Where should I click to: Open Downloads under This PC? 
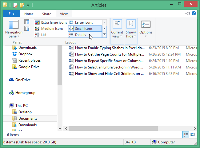click(x=25, y=125)
